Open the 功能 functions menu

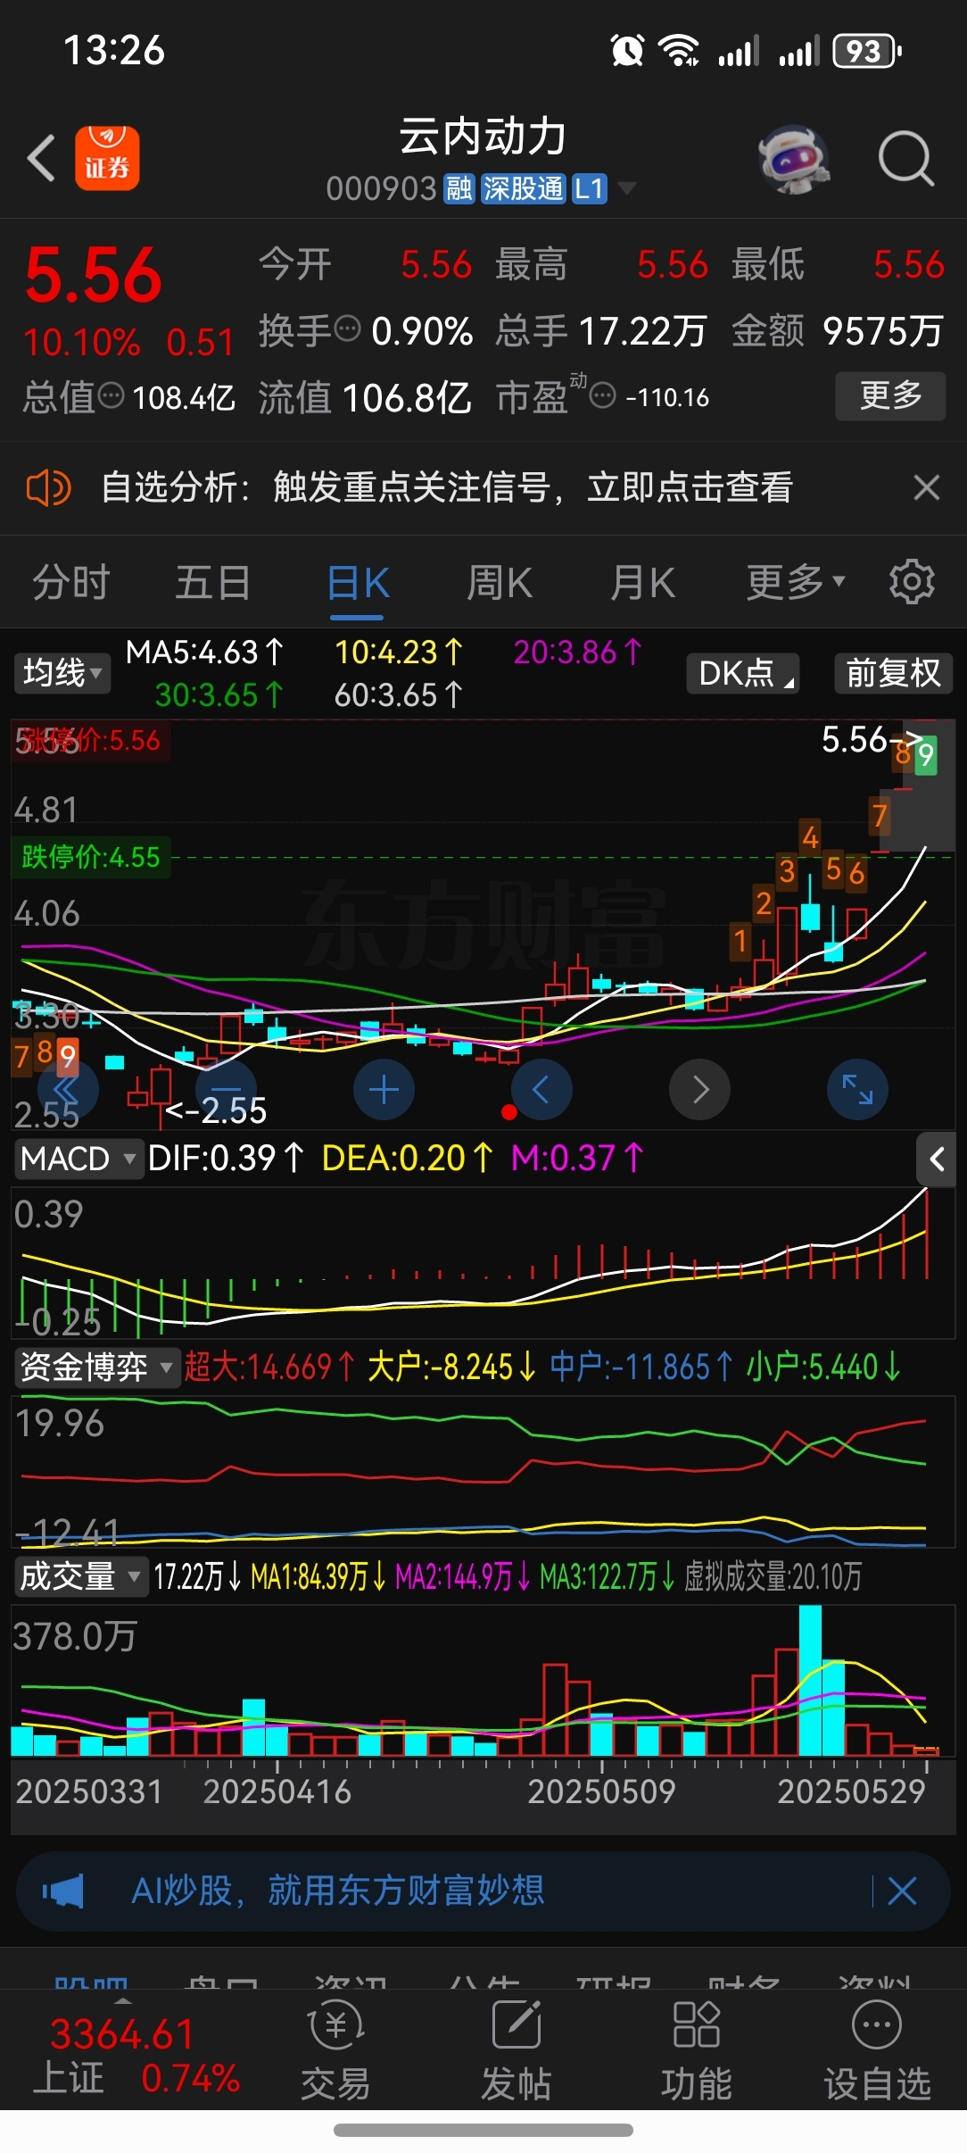click(696, 2049)
